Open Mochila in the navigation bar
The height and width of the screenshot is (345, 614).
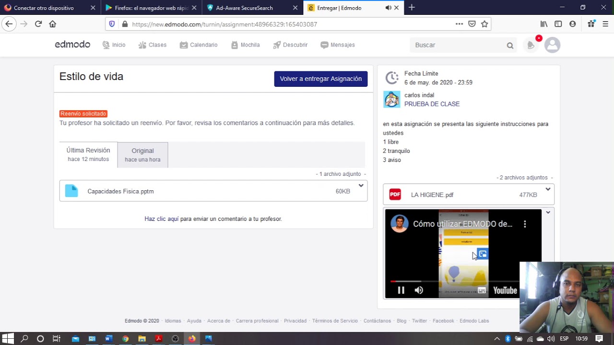[x=245, y=45]
